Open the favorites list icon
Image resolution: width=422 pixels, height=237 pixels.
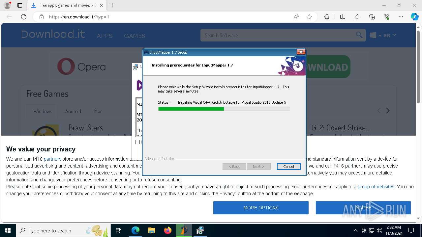click(357, 17)
